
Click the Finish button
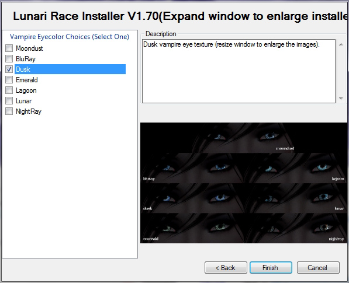coord(271,267)
